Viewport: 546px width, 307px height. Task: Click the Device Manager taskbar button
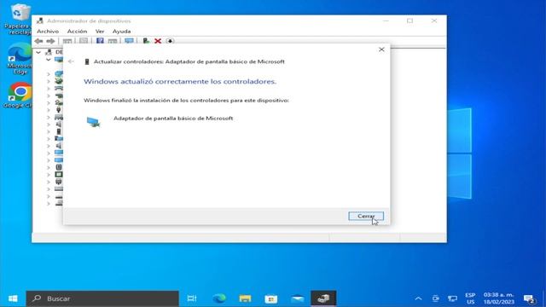(323, 298)
